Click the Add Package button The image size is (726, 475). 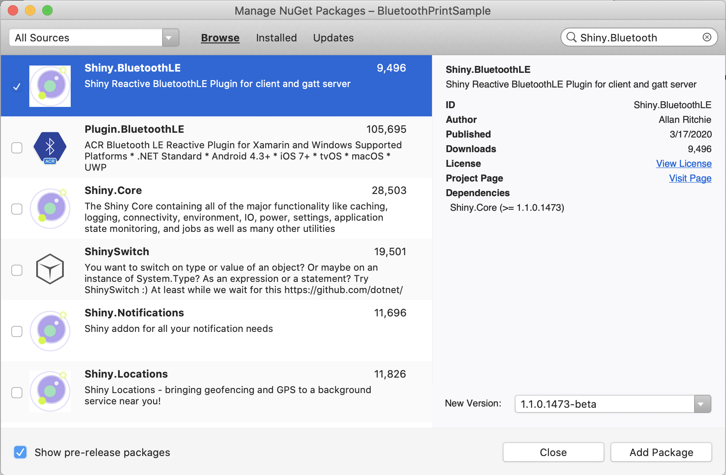point(661,452)
